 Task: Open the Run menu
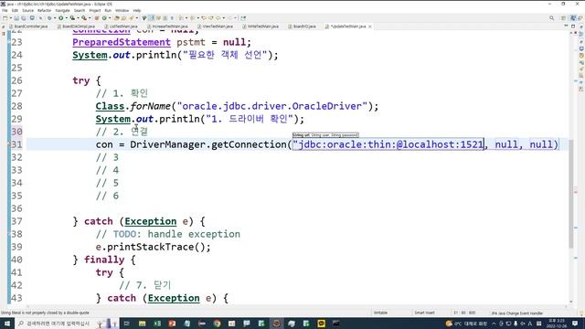click(x=108, y=10)
